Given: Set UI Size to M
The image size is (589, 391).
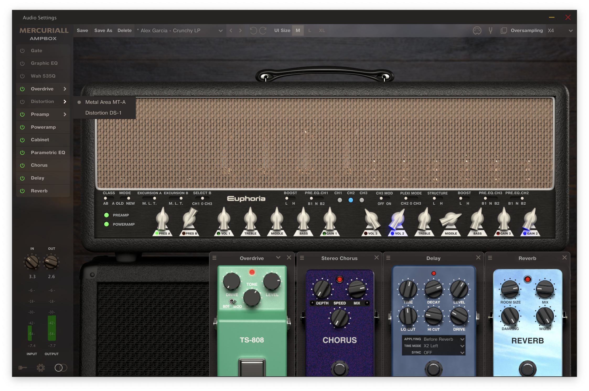Looking at the screenshot, I should pyautogui.click(x=298, y=31).
